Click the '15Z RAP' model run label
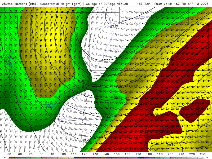 click(x=143, y=4)
